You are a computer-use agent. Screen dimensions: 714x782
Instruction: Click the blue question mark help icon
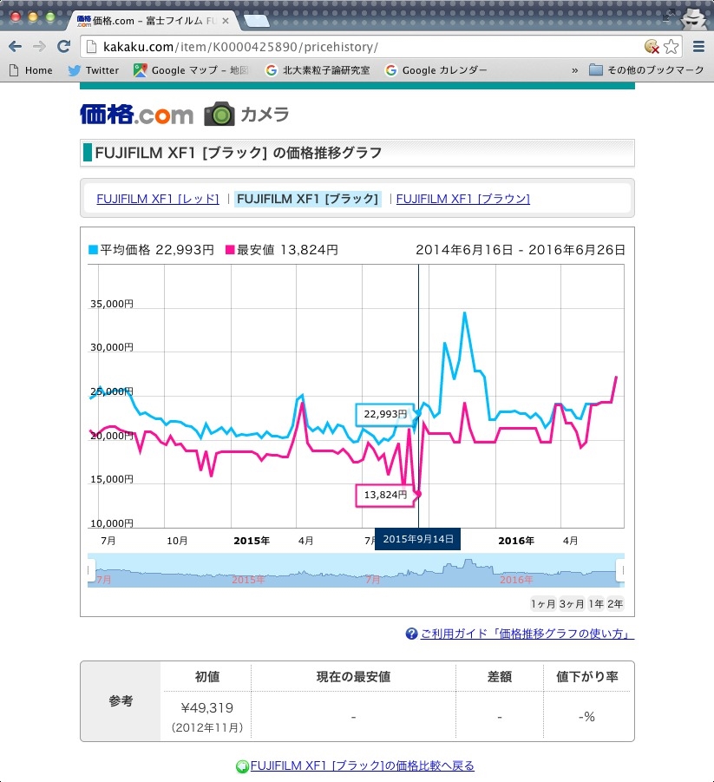point(411,634)
